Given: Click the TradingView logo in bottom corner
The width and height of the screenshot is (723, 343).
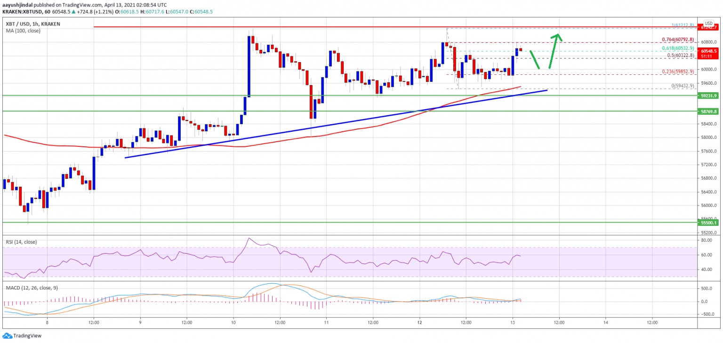Looking at the screenshot, I should point(22,335).
